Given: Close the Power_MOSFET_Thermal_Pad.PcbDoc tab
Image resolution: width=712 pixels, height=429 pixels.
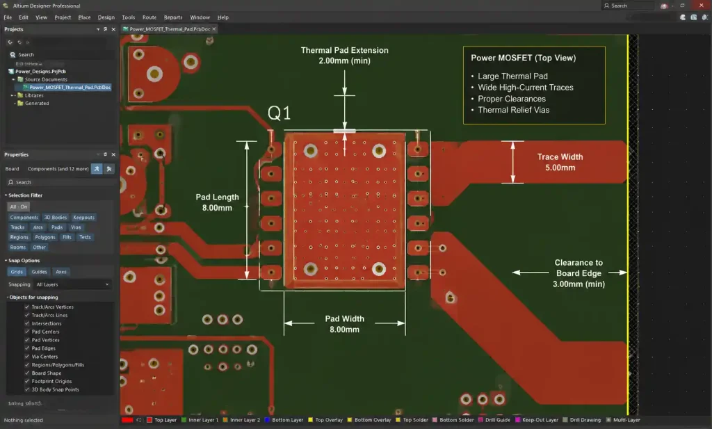Looking at the screenshot, I should [x=214, y=29].
